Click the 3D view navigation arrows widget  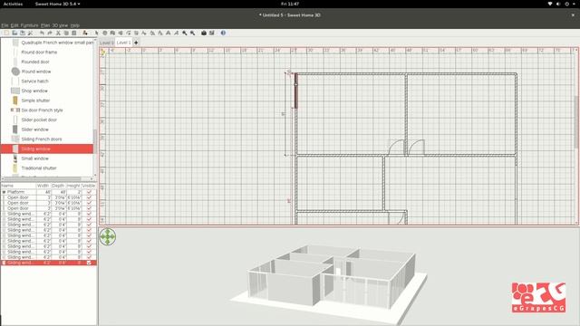pos(108,236)
